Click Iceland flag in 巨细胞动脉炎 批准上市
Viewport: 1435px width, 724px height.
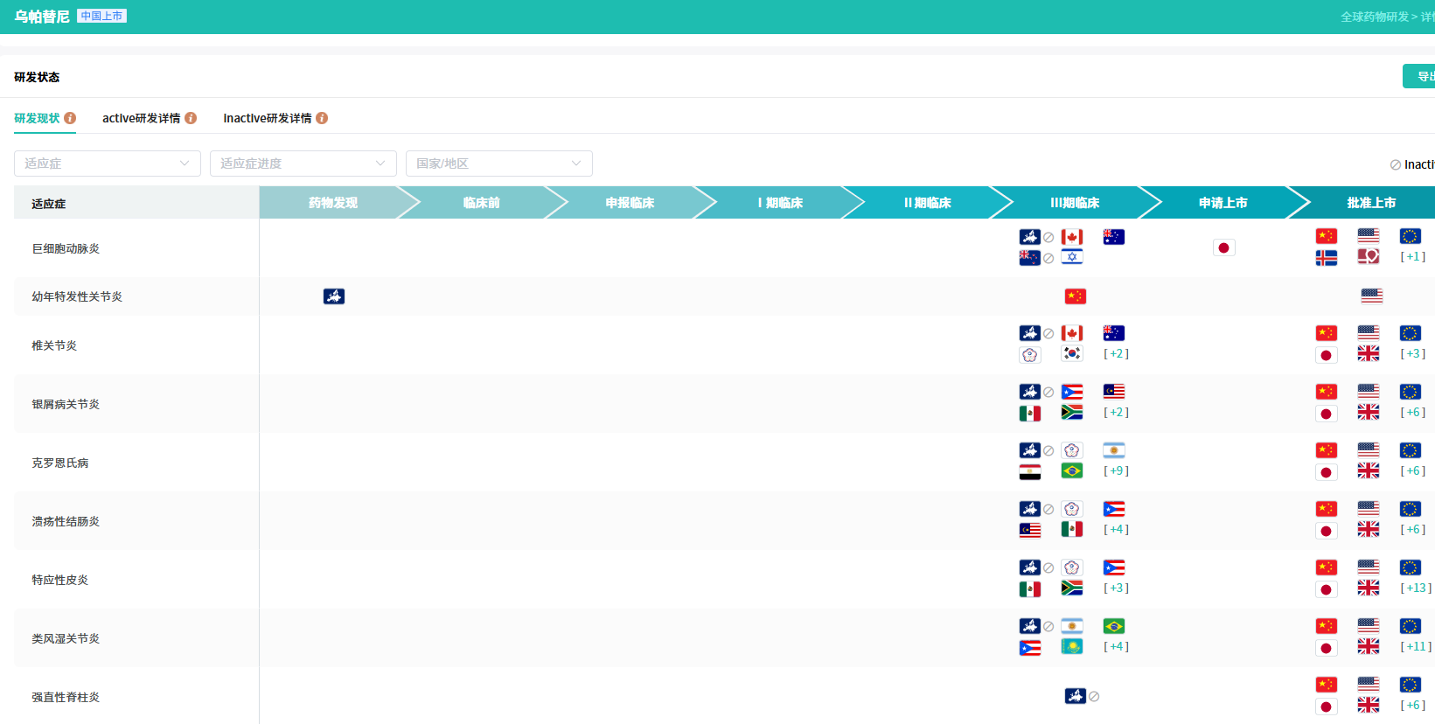(x=1327, y=257)
